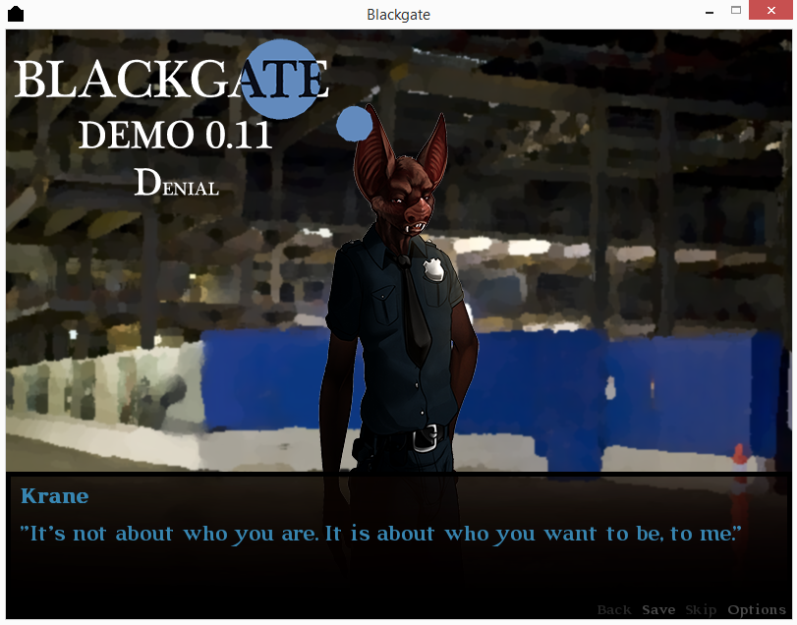The height and width of the screenshot is (625, 797).
Task: Click the BLACKGATE title logo
Action: [172, 79]
